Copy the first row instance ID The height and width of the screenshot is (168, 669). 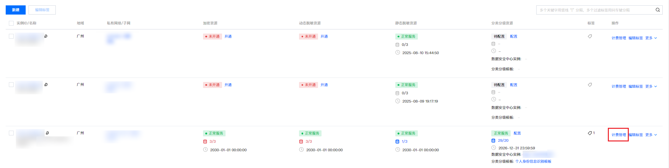46,36
